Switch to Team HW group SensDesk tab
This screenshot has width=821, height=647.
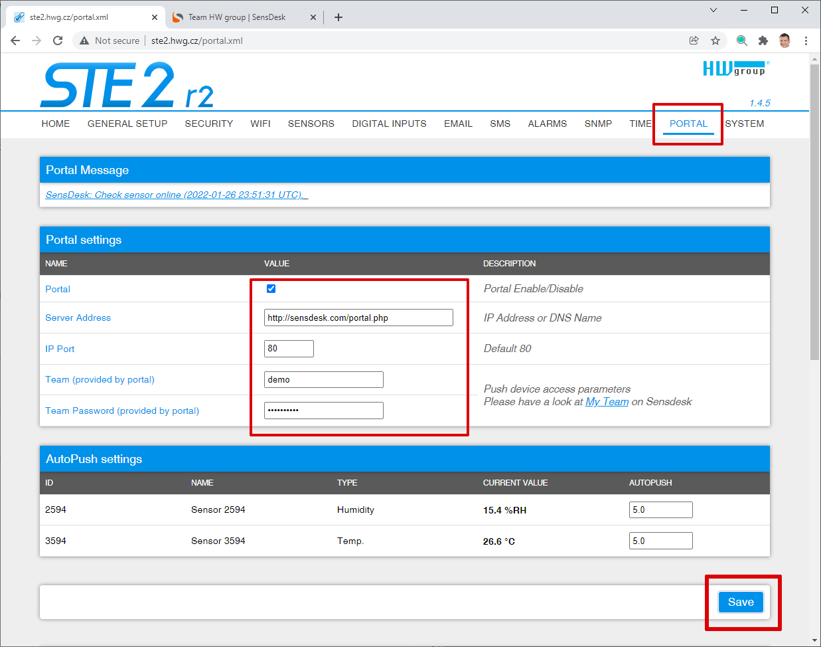(x=237, y=17)
